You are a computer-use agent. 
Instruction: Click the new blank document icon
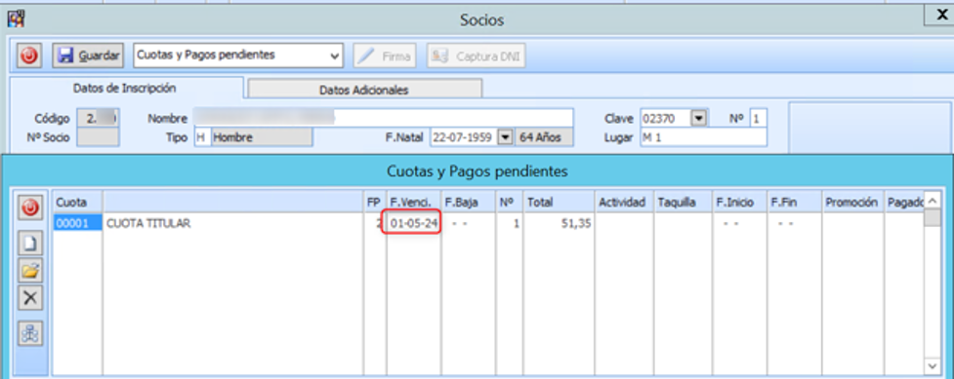30,245
